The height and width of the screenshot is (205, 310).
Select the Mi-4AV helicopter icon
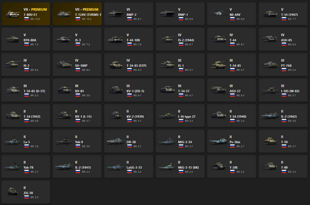[219, 14]
